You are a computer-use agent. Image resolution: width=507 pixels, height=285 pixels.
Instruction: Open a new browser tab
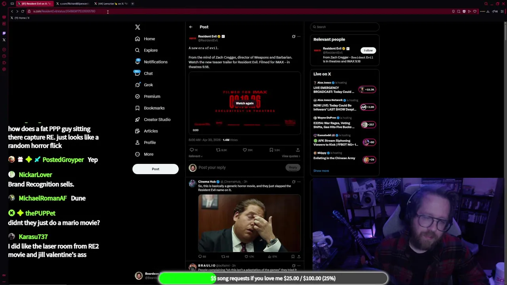pos(133,4)
